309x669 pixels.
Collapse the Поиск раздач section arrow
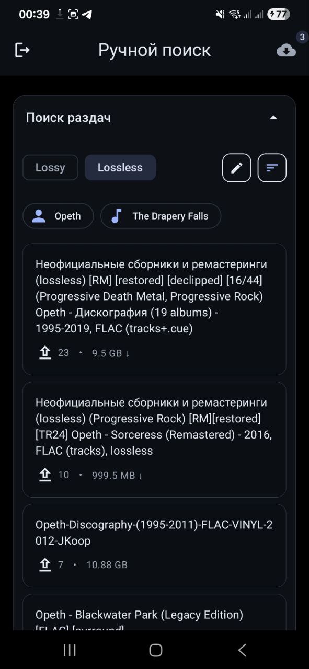pyautogui.click(x=273, y=118)
